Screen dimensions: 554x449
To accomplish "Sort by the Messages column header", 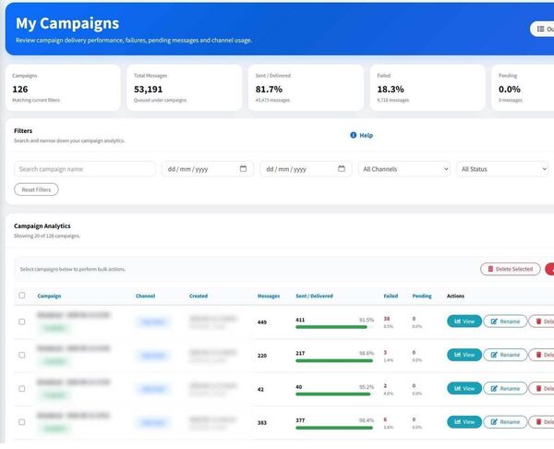I will point(269,296).
